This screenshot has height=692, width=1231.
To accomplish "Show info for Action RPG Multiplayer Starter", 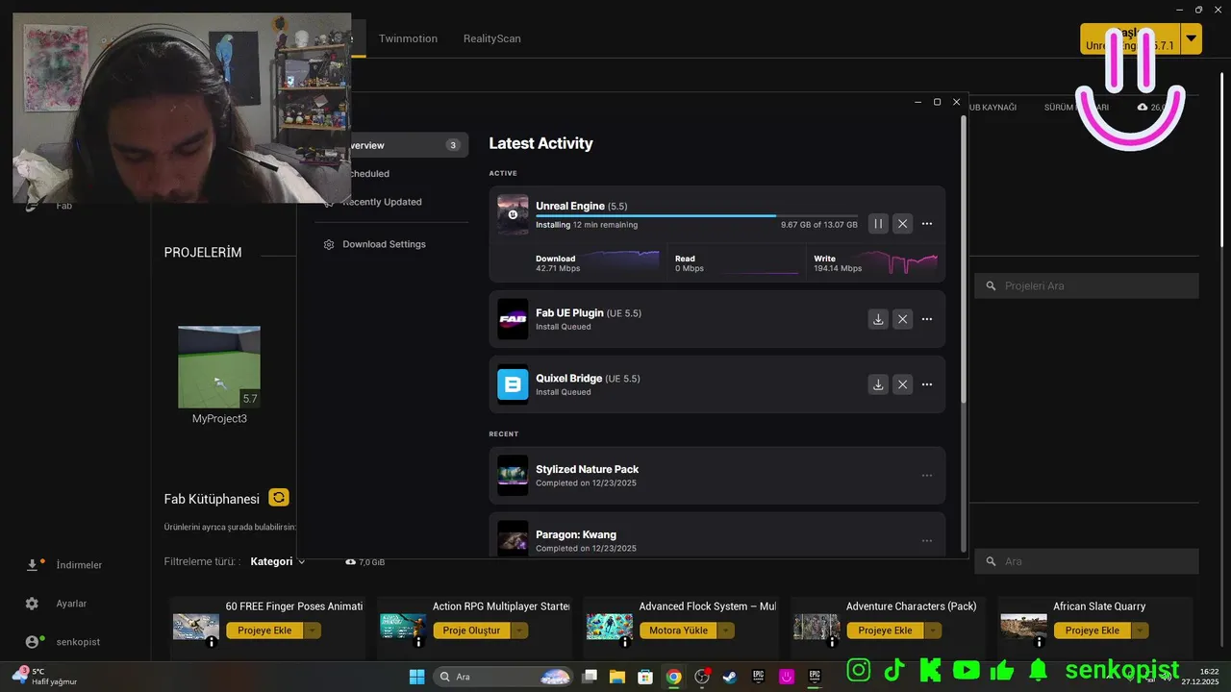I will [418, 642].
